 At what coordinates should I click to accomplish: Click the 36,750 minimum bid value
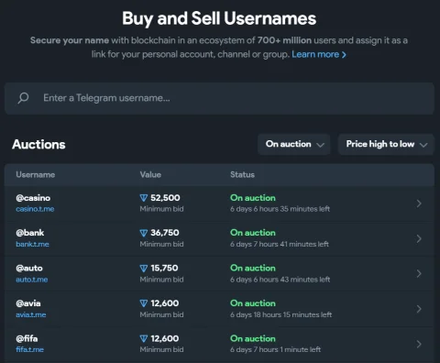tap(165, 233)
